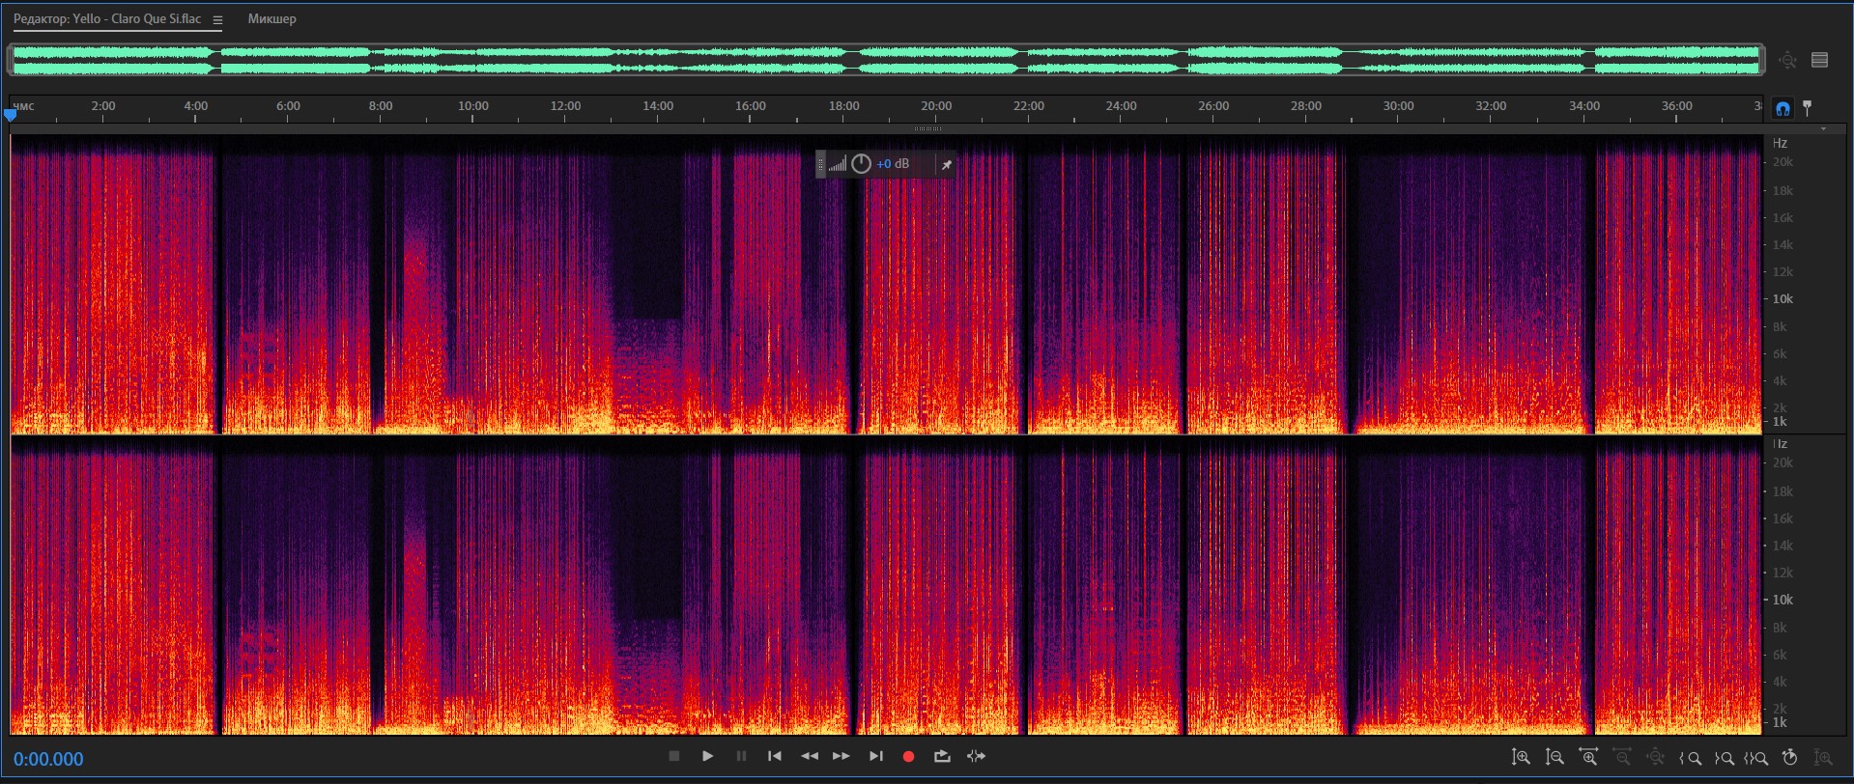
Task: Click Zoom In at In Point icon
Action: [x=1690, y=758]
